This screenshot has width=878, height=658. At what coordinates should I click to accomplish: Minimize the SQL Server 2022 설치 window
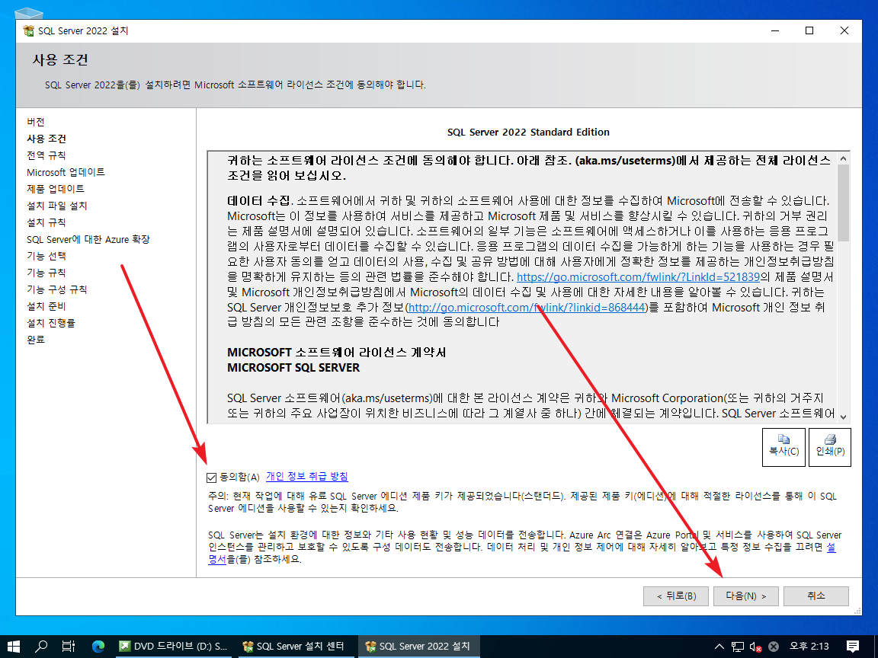tap(775, 30)
